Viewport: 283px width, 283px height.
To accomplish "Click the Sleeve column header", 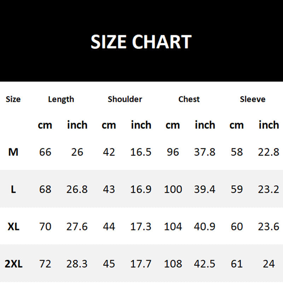I will coord(253,99).
